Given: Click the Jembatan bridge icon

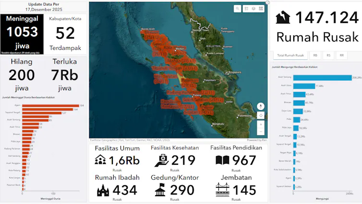Looking at the screenshot, I should click(223, 190).
